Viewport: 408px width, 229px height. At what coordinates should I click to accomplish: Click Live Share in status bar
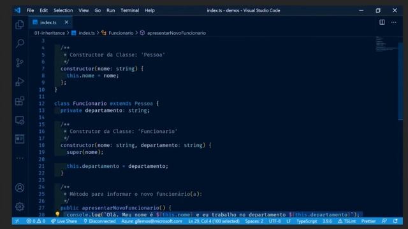pos(64,221)
